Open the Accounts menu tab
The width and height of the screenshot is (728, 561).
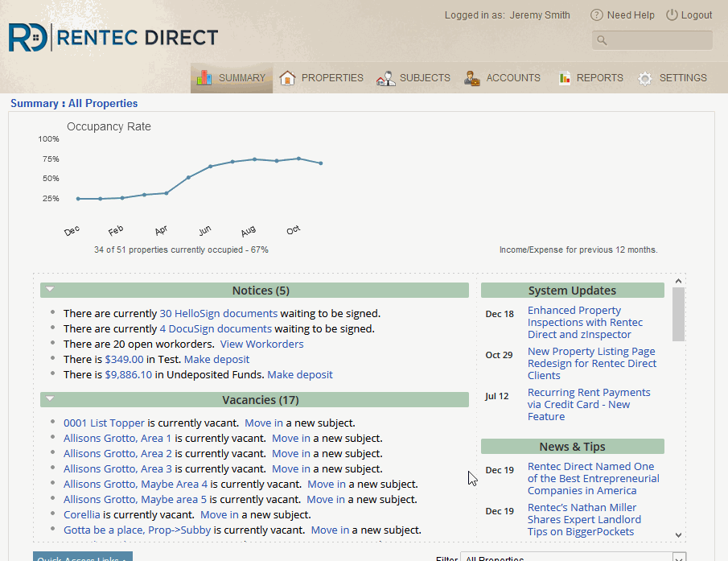[x=512, y=78]
